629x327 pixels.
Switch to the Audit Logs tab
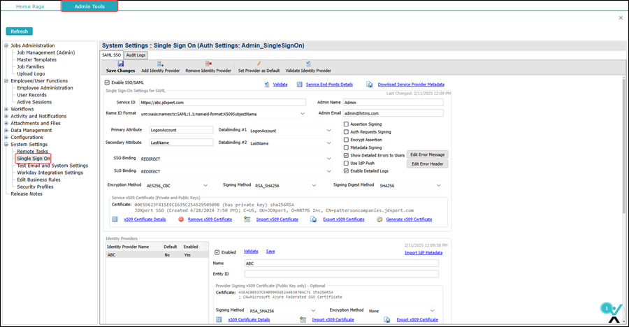pos(136,55)
